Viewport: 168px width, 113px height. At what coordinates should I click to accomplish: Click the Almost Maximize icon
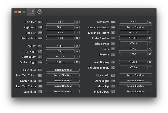(113, 27)
